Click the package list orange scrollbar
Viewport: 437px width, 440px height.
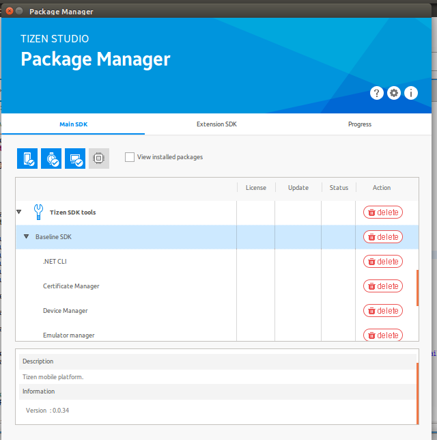click(417, 288)
